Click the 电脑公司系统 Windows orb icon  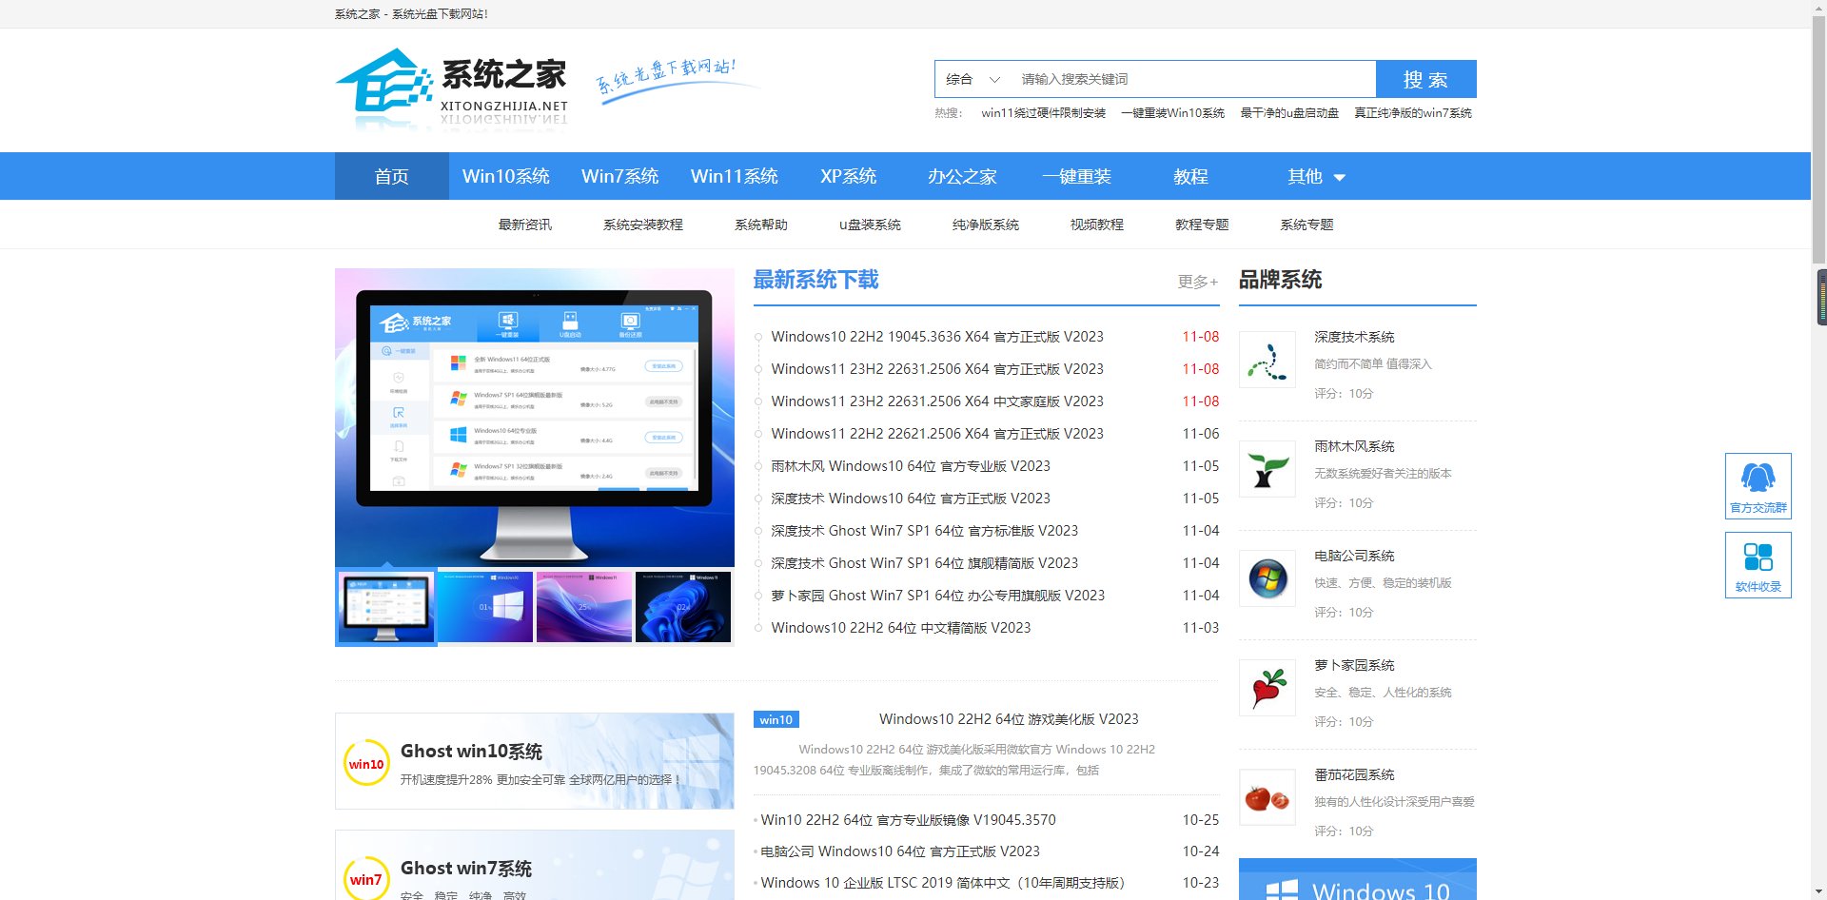pyautogui.click(x=1267, y=578)
